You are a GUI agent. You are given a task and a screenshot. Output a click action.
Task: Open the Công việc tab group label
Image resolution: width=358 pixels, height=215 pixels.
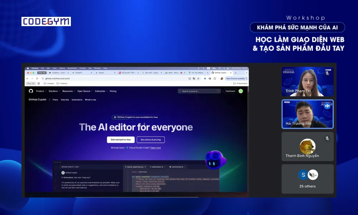42,73
